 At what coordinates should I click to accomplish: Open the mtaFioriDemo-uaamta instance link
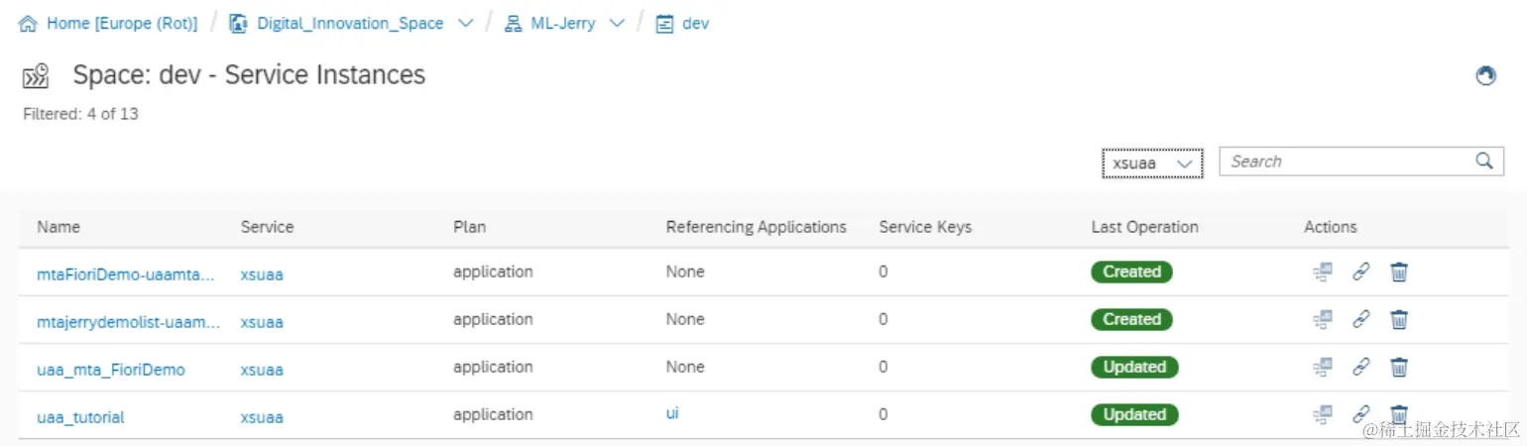pyautogui.click(x=125, y=275)
